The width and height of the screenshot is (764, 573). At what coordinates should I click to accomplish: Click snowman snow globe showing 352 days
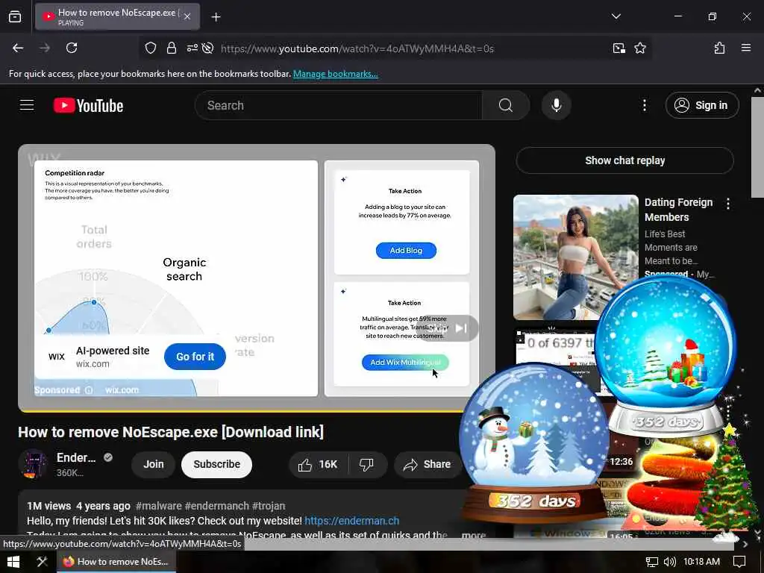(534, 443)
